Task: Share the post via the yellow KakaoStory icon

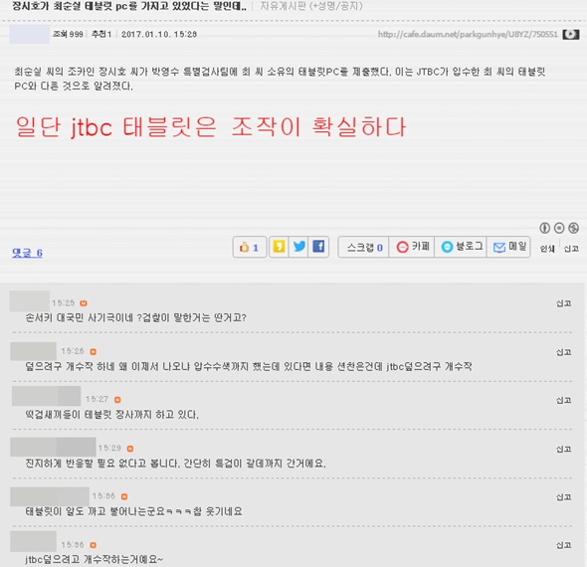Action: (279, 247)
